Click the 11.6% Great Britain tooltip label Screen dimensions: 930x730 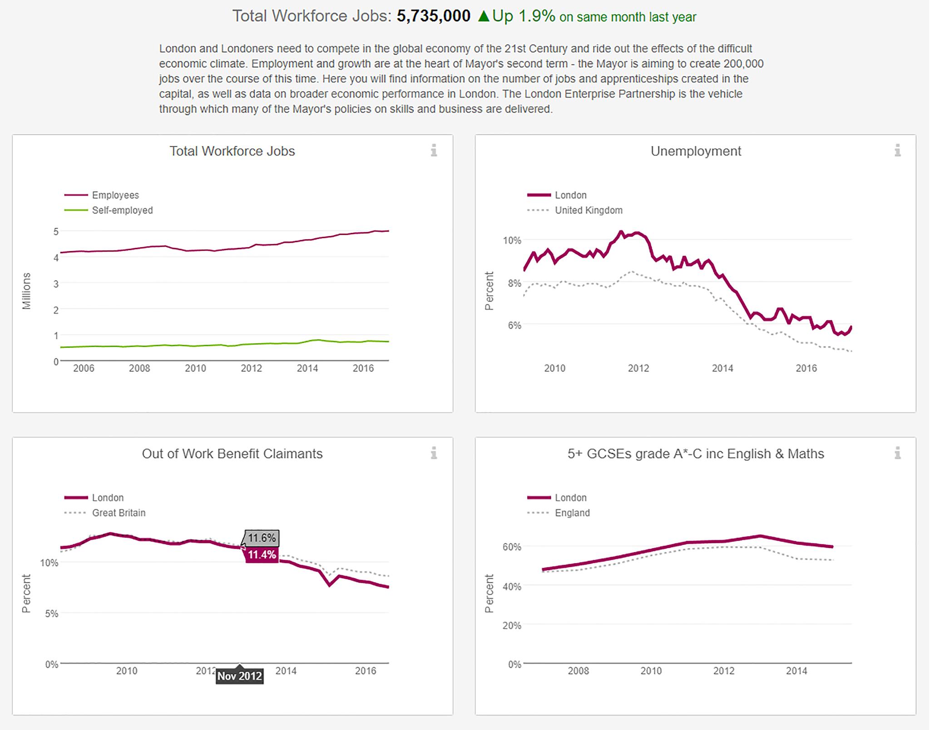click(x=262, y=538)
